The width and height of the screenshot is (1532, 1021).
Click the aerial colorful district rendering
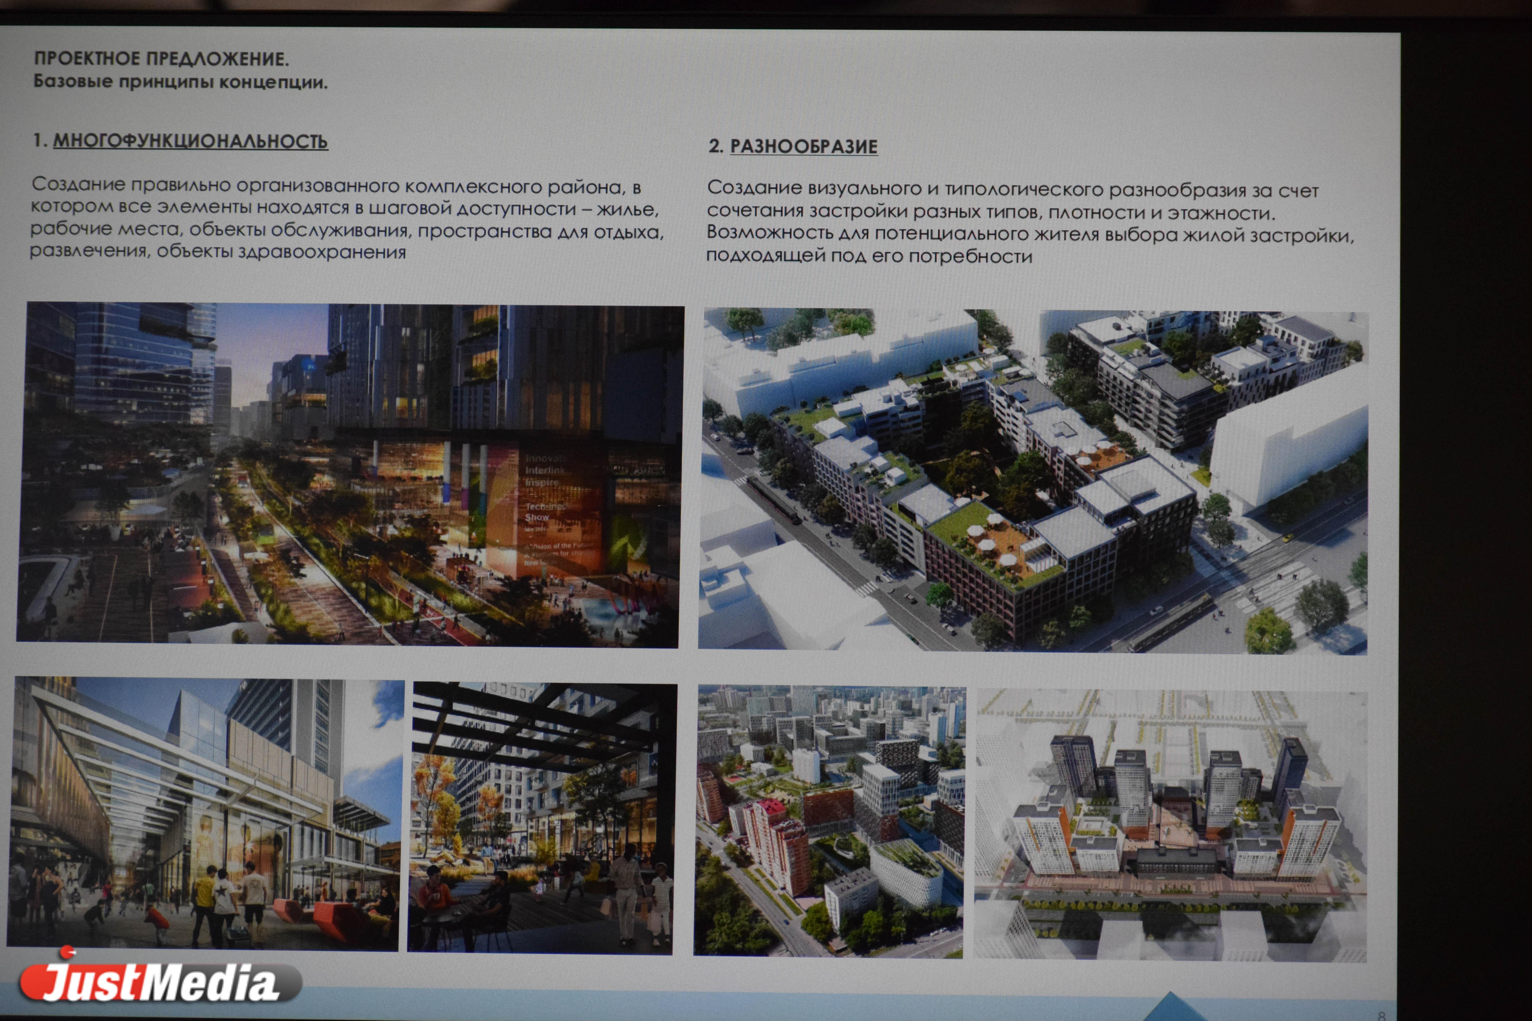[x=829, y=822]
